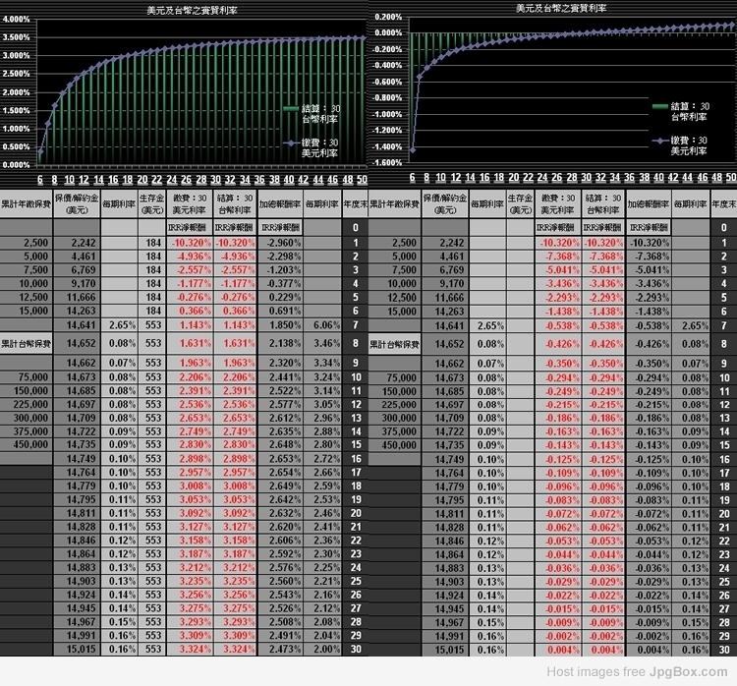Image resolution: width=737 pixels, height=686 pixels.
Task: Select the lowest data point marker in right chart
Action: click(412, 149)
